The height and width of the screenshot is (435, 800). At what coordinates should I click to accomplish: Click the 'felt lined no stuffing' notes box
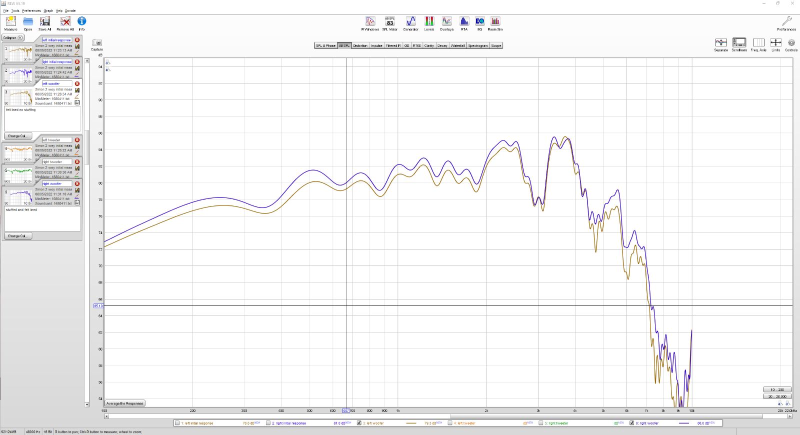tap(42, 119)
